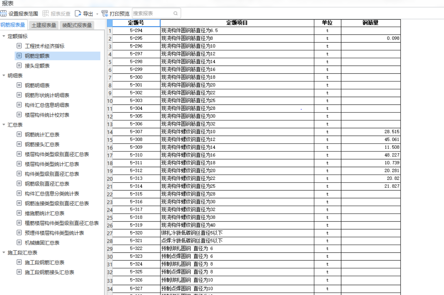Click the document icon beside 钢筋级别直径汇总表
The image size is (444, 295).
19,184
